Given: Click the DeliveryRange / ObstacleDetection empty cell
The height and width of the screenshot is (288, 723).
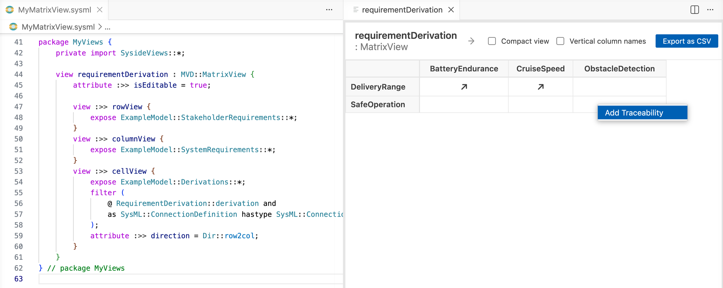Looking at the screenshot, I should pos(619,87).
